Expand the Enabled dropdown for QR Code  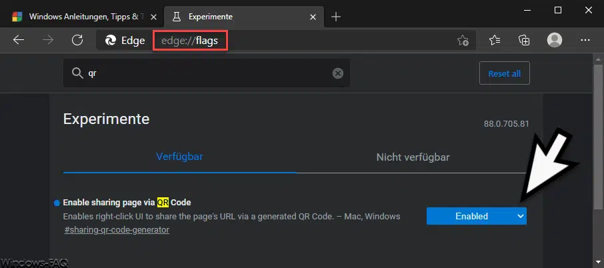click(x=476, y=216)
